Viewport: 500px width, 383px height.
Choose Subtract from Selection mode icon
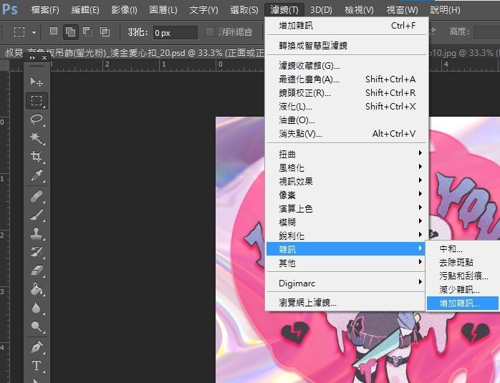click(x=87, y=31)
